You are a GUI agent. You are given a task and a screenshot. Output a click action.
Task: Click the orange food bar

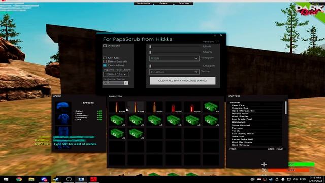289,170
